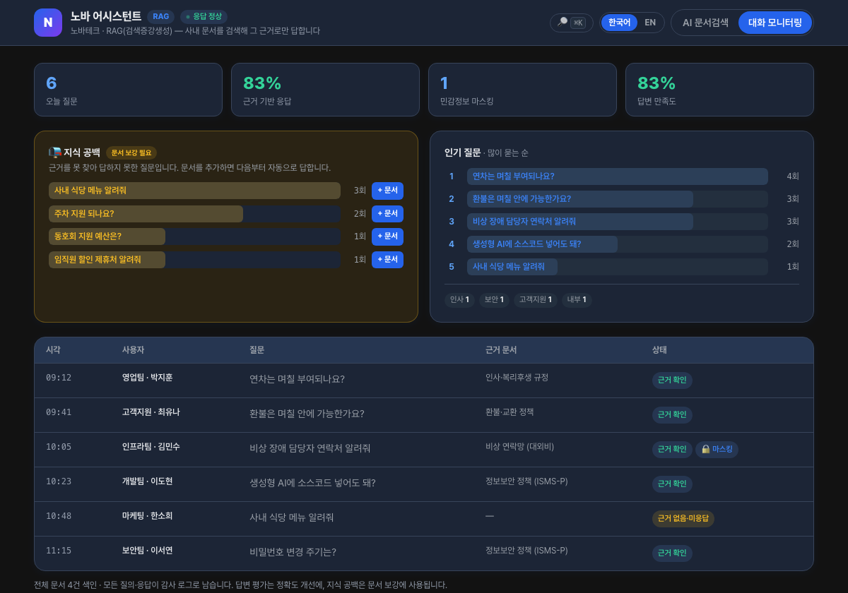
Task: Open source document 인사·복리후생 규정
Action: [517, 378]
